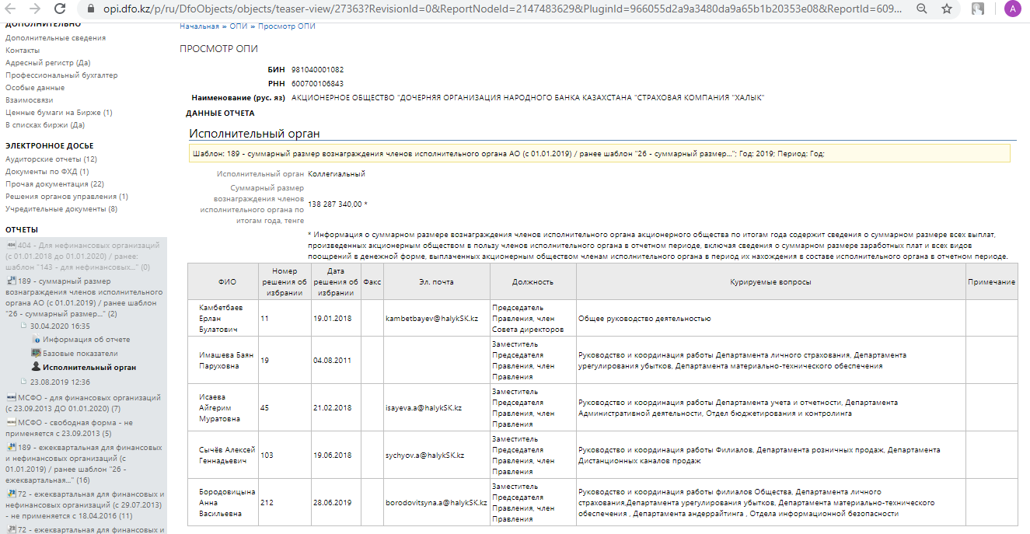Open 'Документы по ФХД (1)'
The width and height of the screenshot is (1030, 534).
47,172
